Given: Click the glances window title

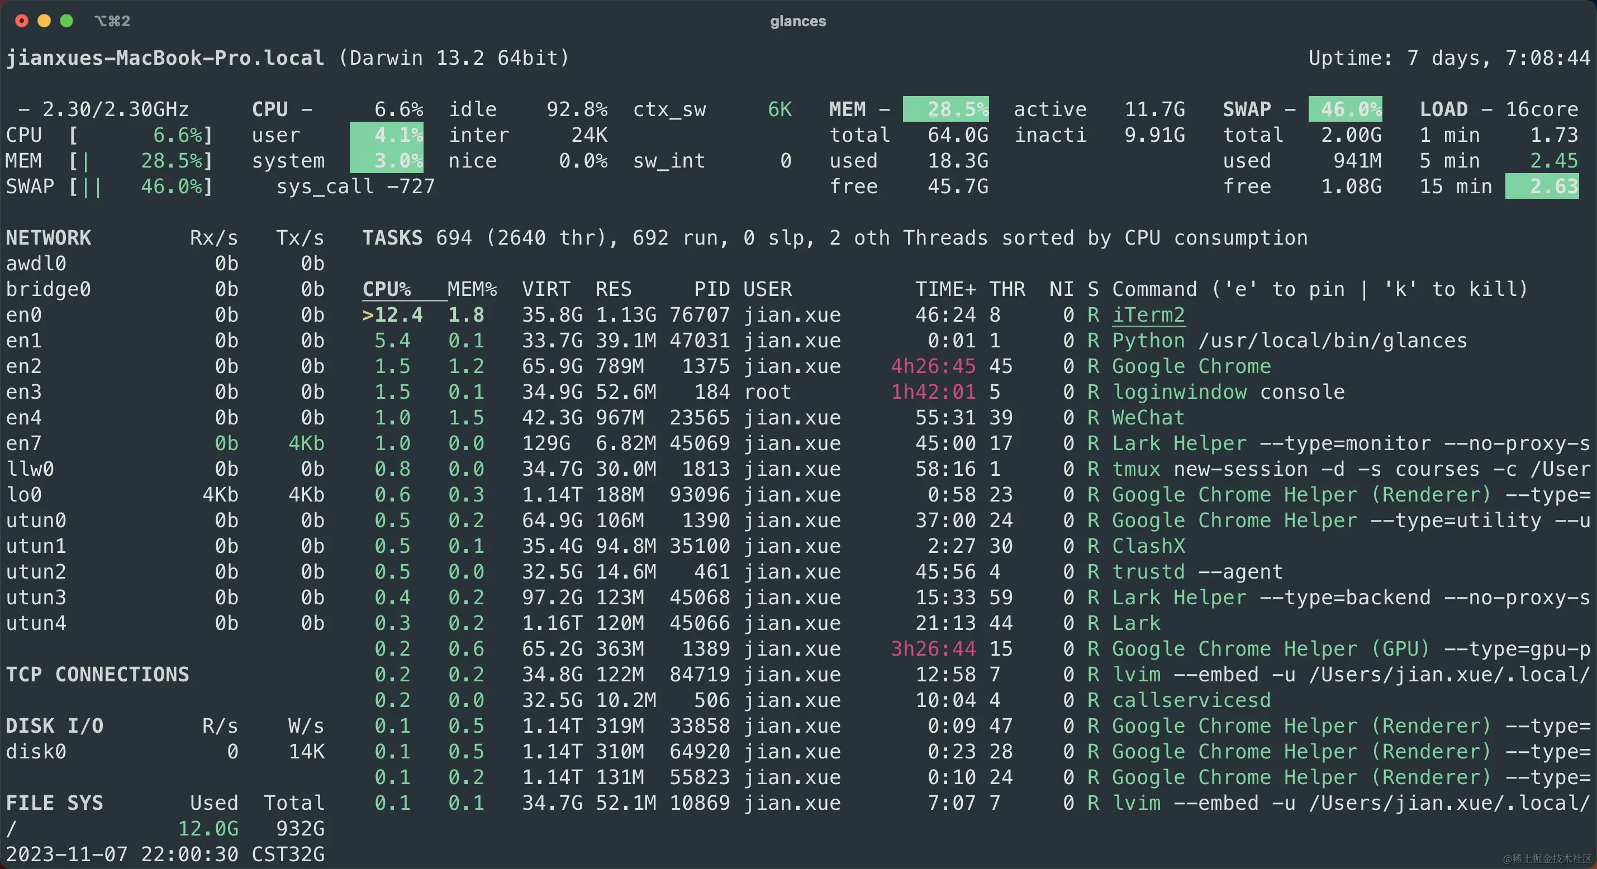Looking at the screenshot, I should pyautogui.click(x=798, y=22).
